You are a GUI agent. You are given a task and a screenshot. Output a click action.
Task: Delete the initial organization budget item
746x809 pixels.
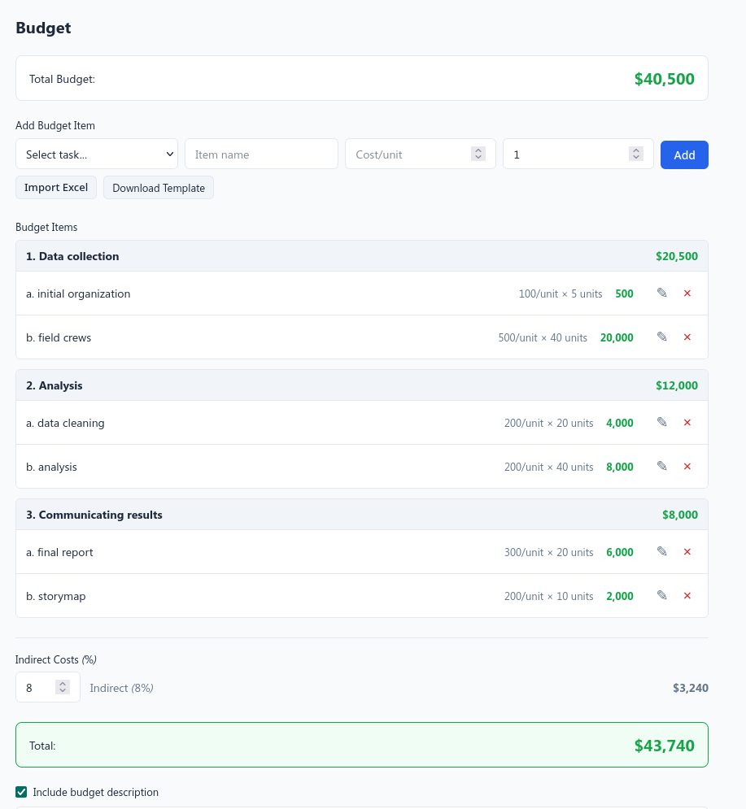point(687,293)
